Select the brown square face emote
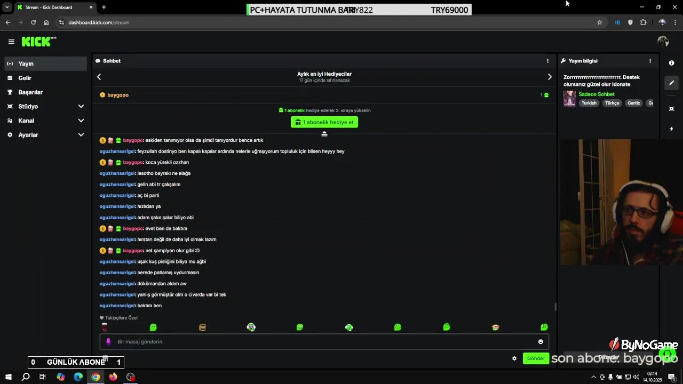The width and height of the screenshot is (683, 384). pos(202,327)
